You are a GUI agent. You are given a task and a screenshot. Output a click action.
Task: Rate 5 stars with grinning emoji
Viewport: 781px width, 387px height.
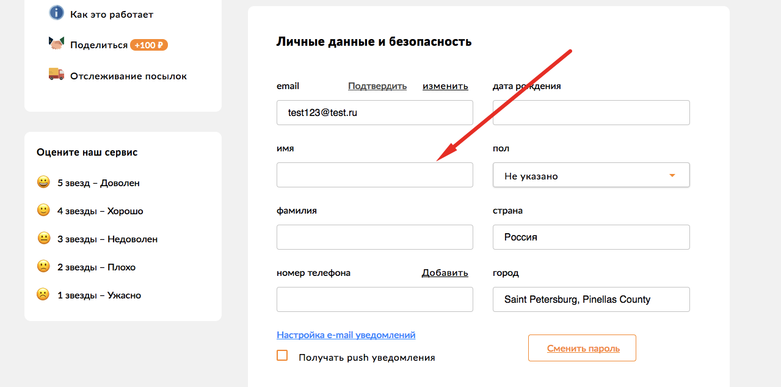pyautogui.click(x=43, y=182)
